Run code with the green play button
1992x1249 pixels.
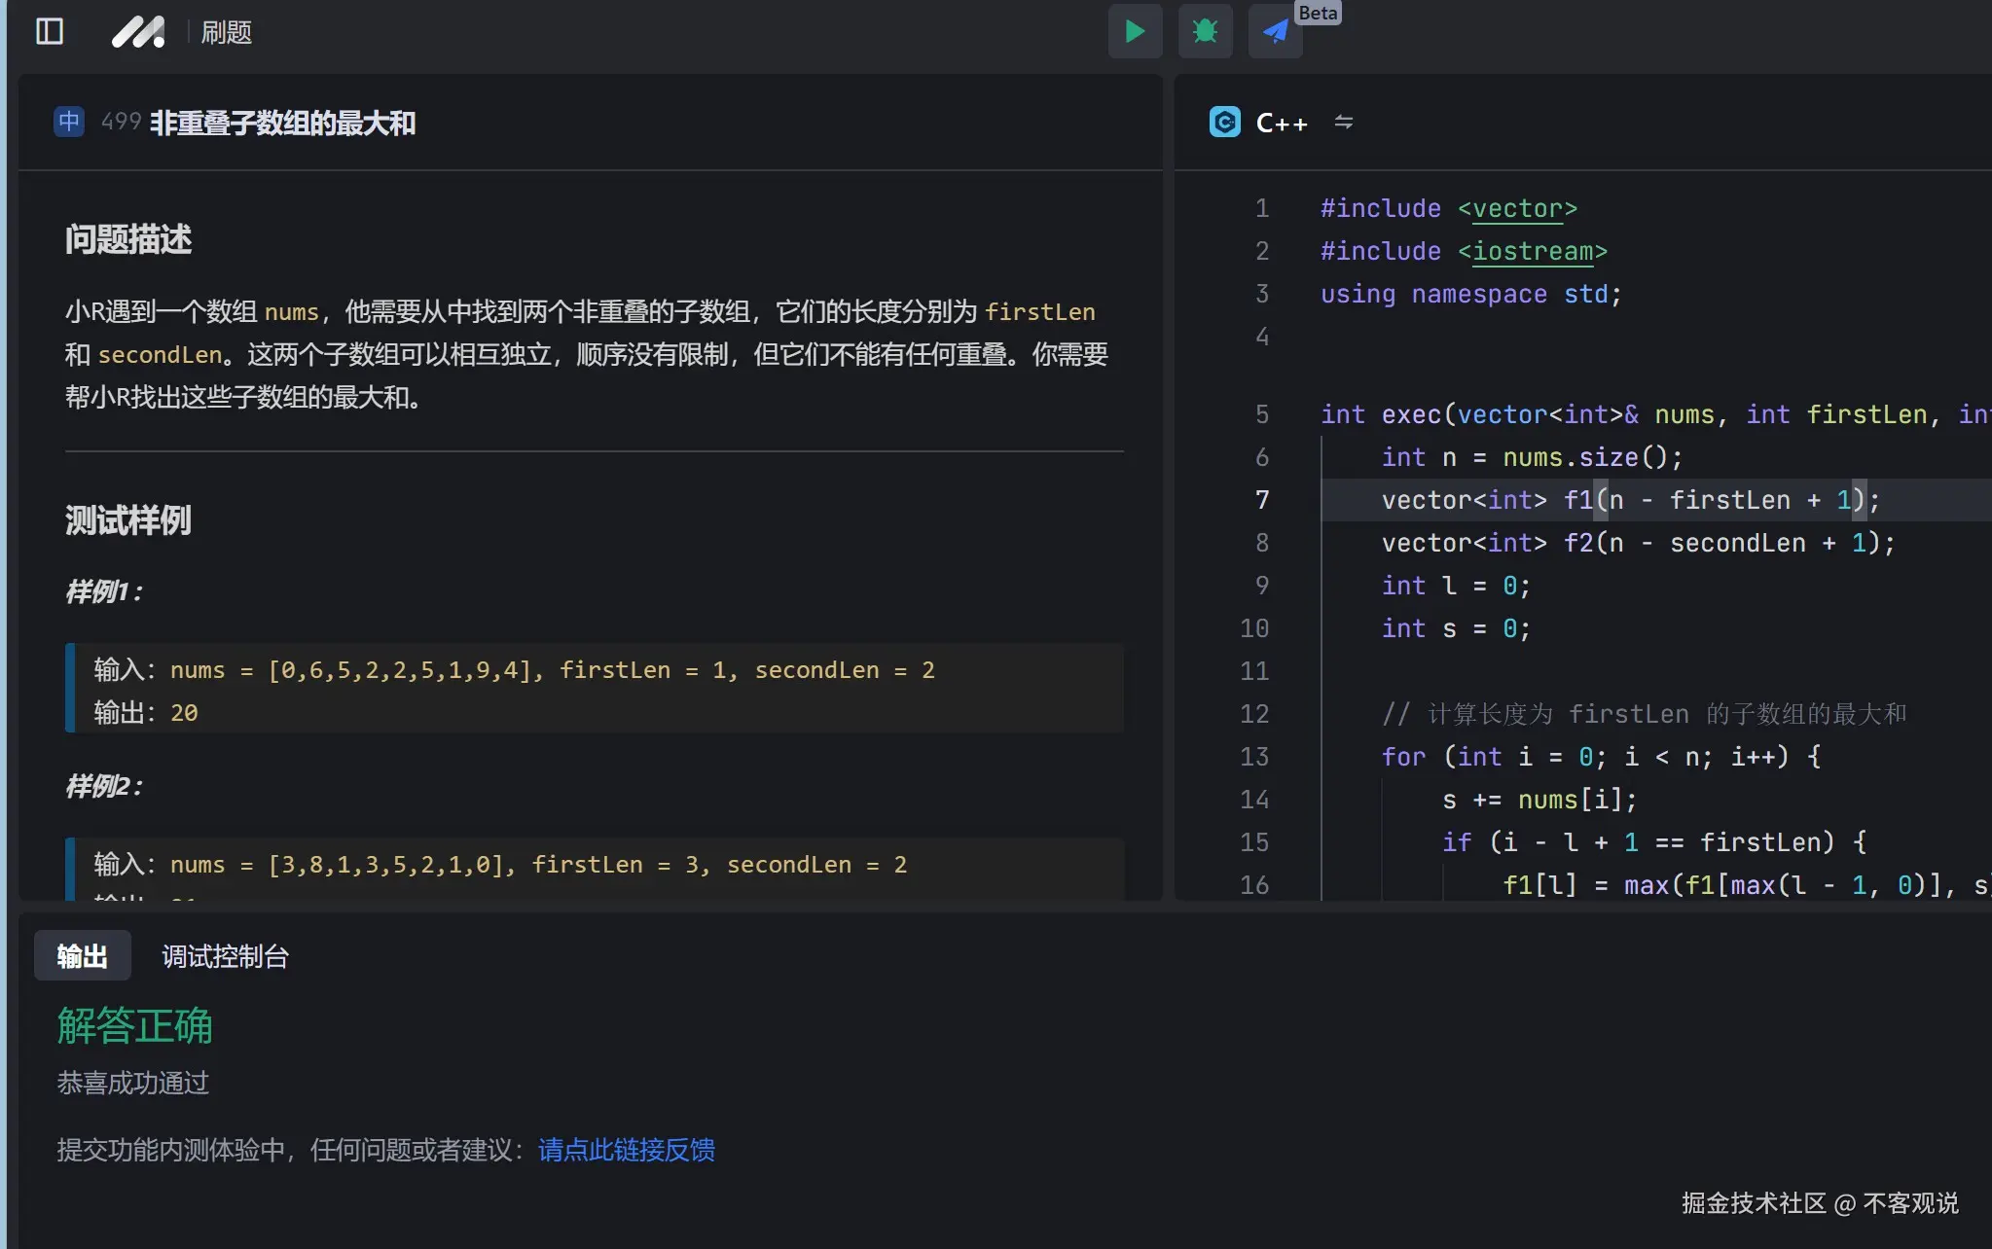click(x=1135, y=31)
